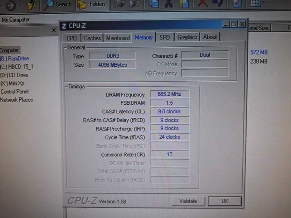Click the 24 clocks Cycle Time value

click(170, 137)
